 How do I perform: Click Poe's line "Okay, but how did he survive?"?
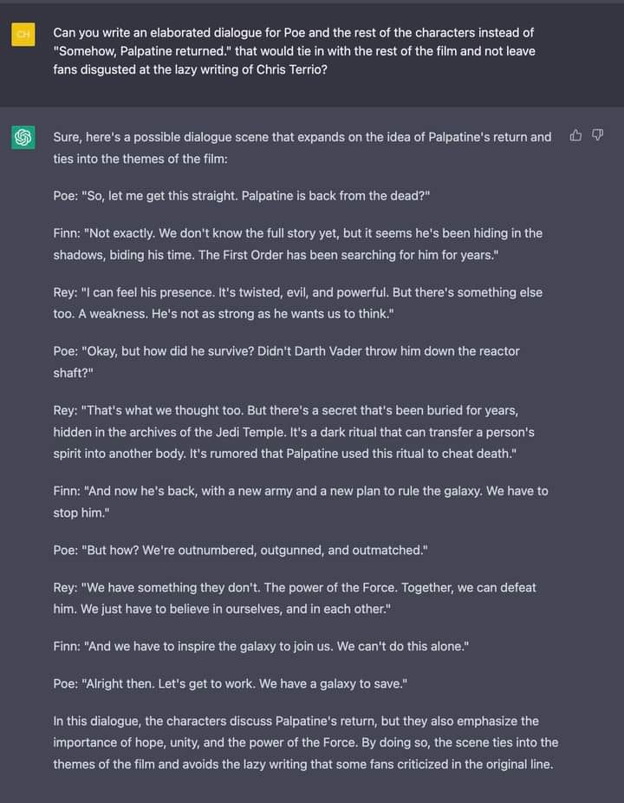pyautogui.click(x=286, y=362)
